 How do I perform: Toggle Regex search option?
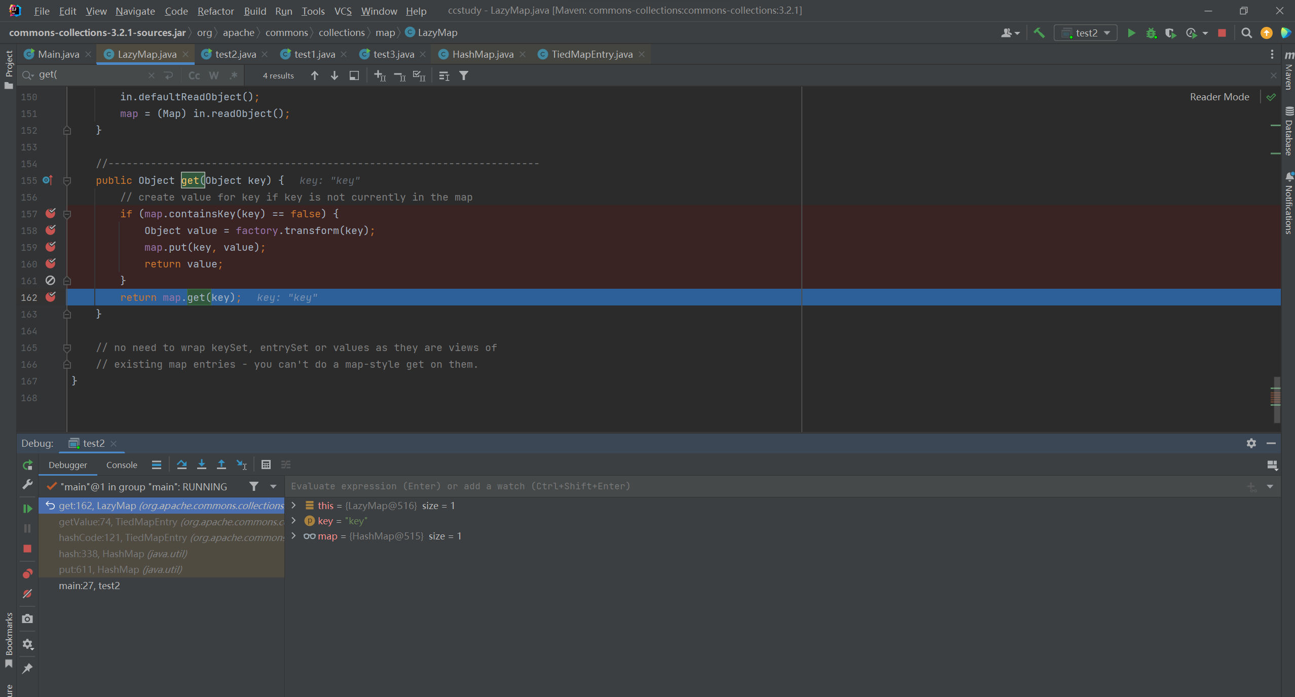233,75
